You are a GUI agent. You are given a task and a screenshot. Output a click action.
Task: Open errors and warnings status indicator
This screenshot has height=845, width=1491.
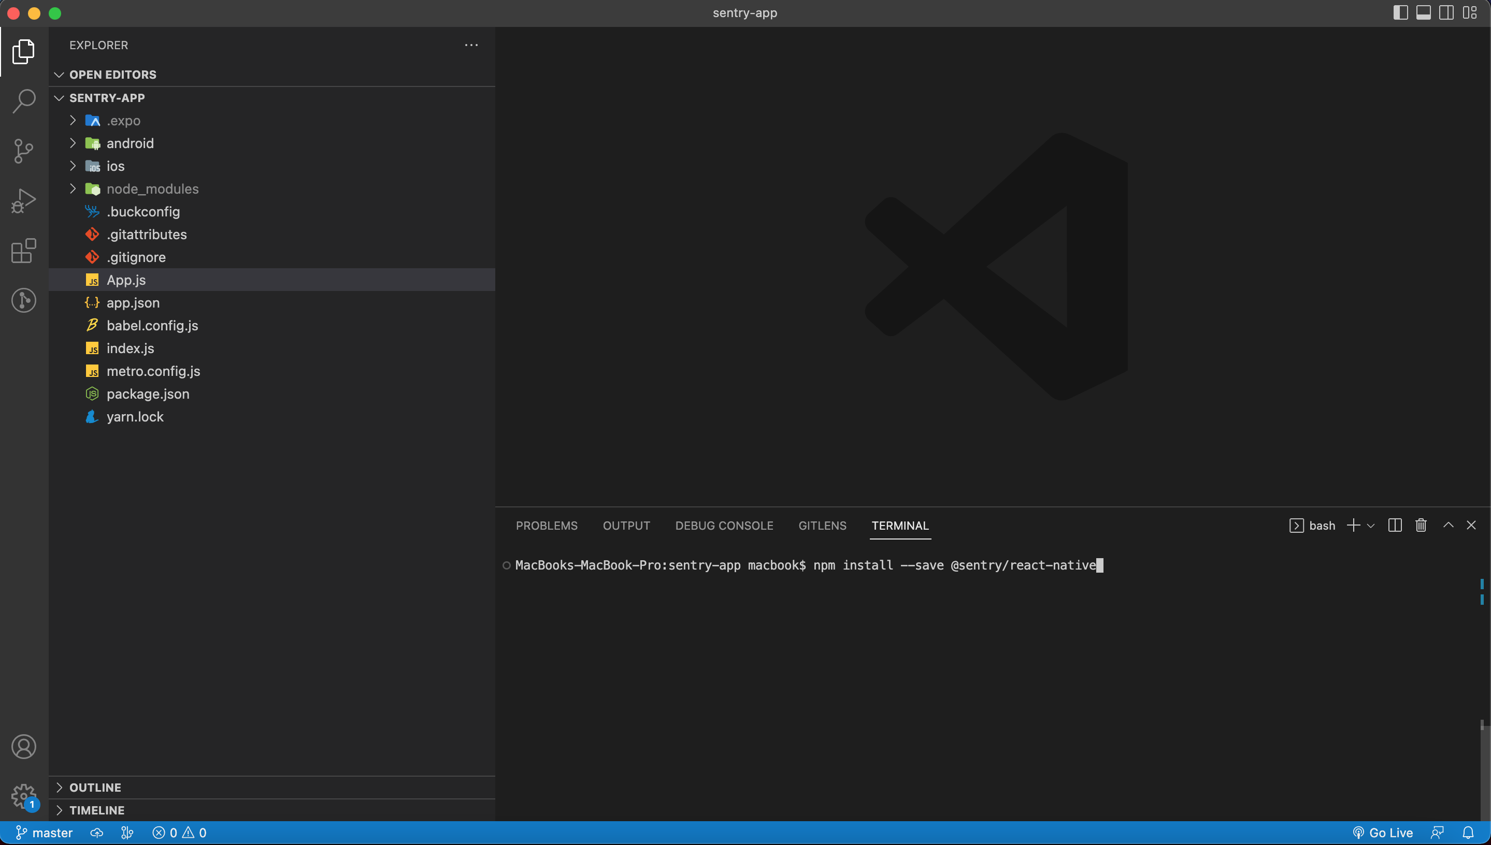(179, 833)
